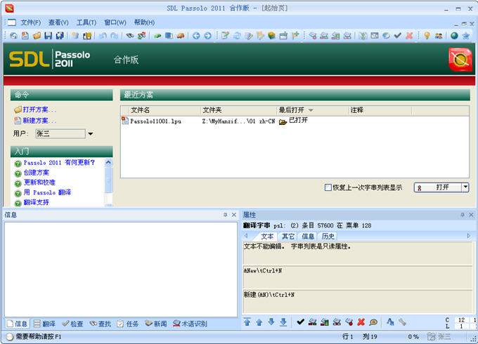Expand the arrow beside the 打开 button
The height and width of the screenshot is (344, 478).
(x=465, y=187)
